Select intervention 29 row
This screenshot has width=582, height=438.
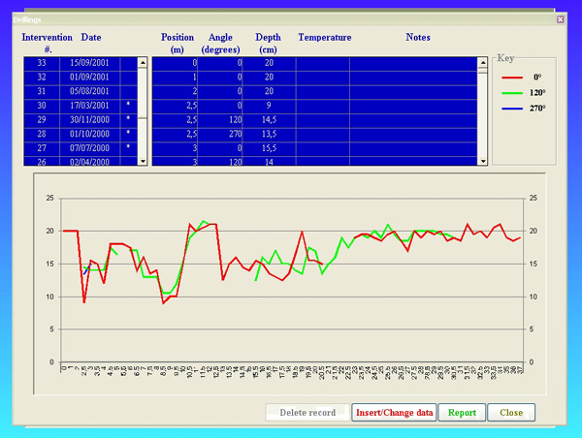[81, 120]
